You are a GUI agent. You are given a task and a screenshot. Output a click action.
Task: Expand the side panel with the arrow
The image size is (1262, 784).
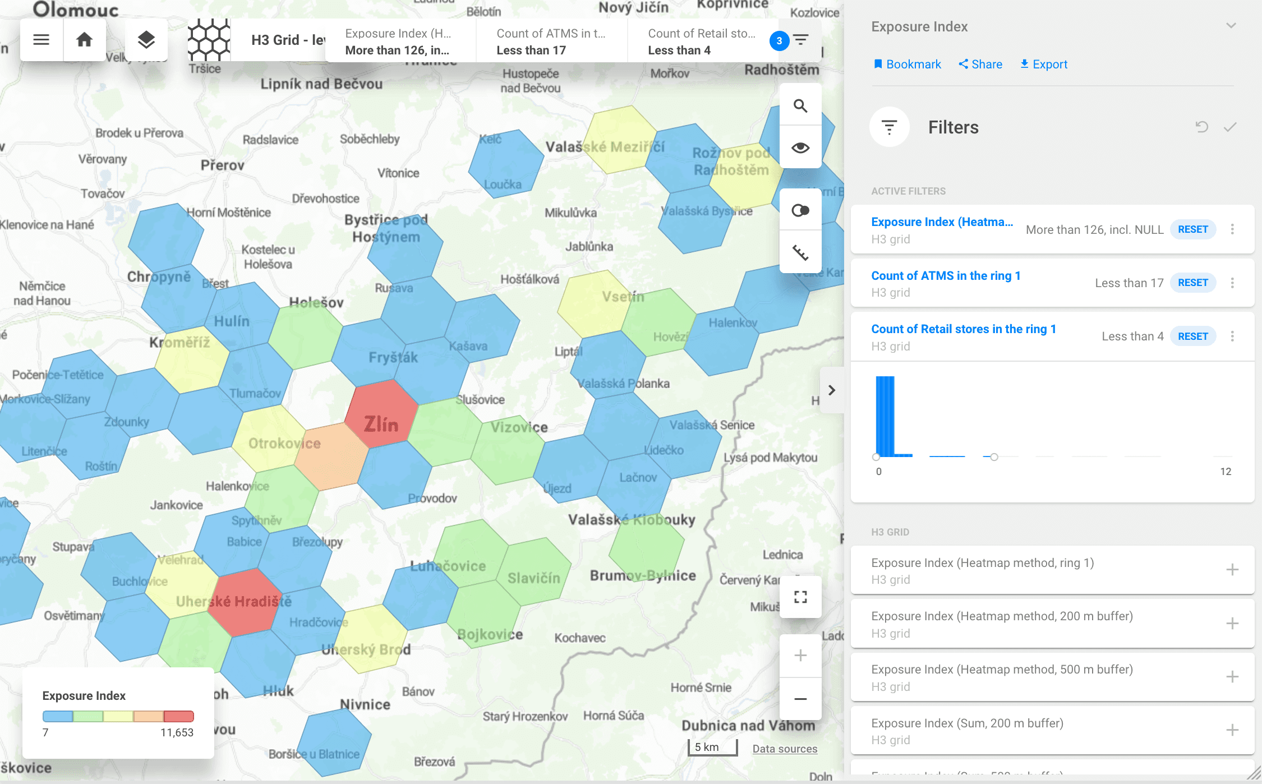pyautogui.click(x=832, y=390)
